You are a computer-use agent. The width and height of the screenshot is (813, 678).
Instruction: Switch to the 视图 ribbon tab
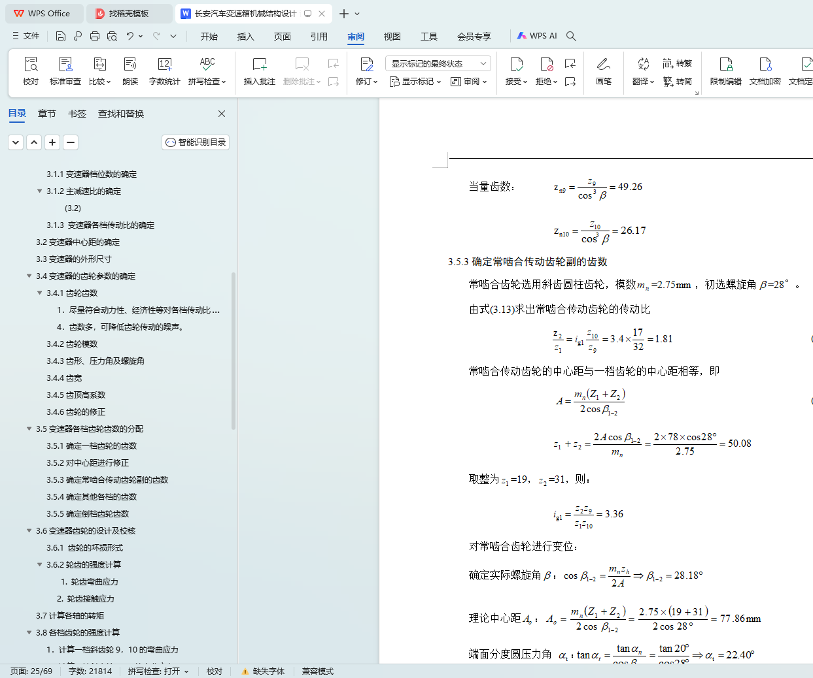392,37
